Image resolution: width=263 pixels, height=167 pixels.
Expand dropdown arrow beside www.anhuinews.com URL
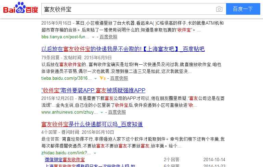(x=102, y=113)
